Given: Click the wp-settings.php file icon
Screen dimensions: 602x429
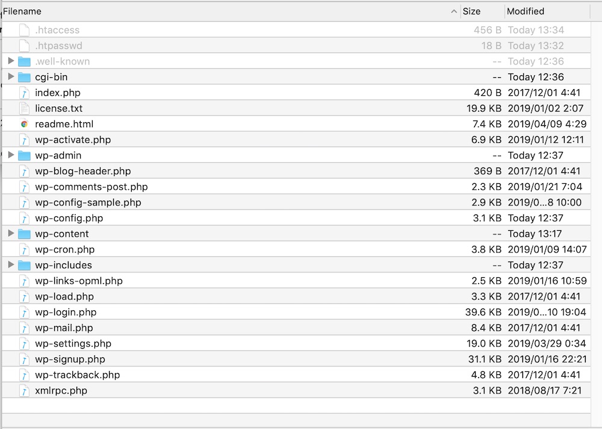Looking at the screenshot, I should point(24,343).
